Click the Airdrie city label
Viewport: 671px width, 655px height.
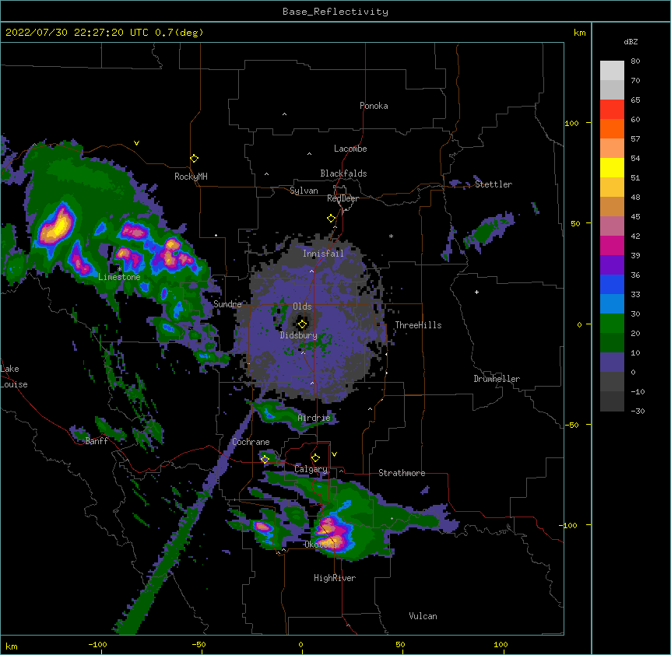tap(314, 418)
